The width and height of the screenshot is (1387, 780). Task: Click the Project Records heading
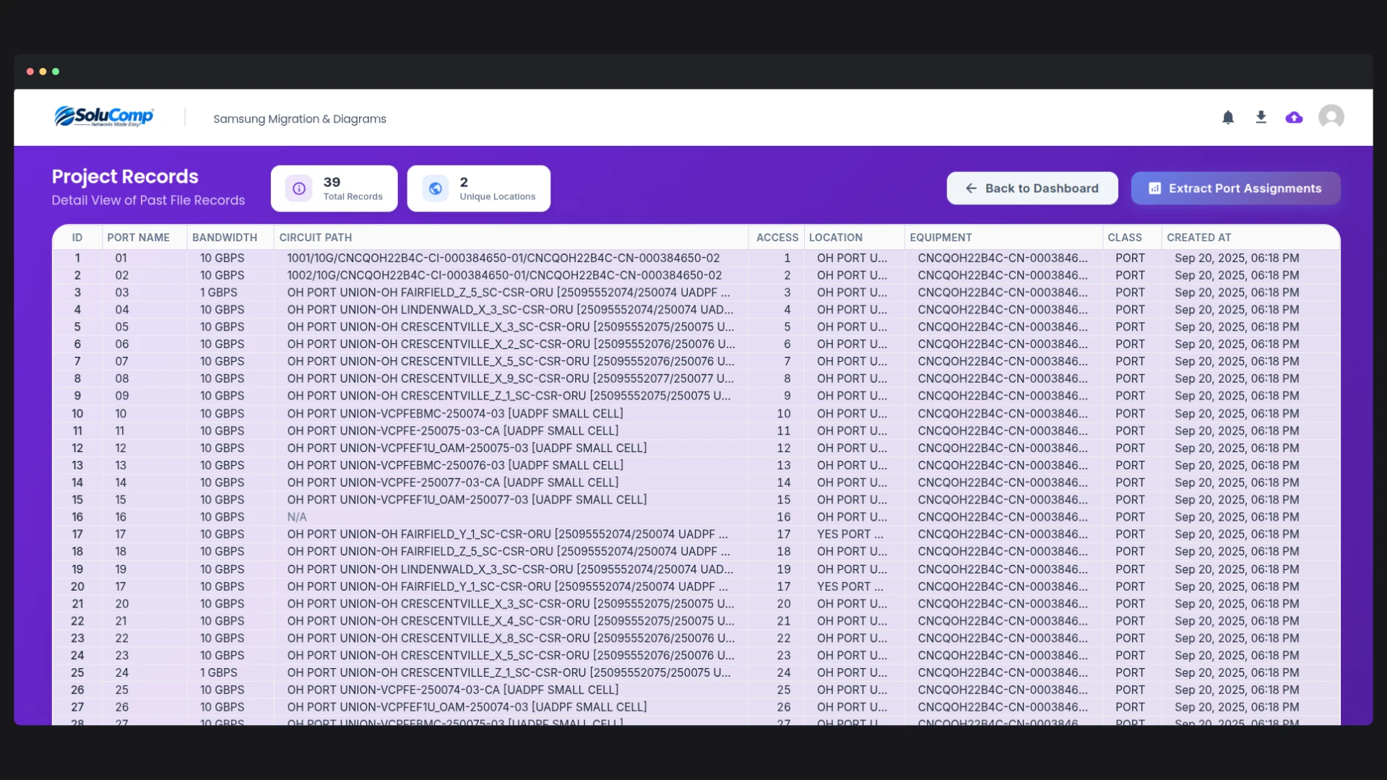[124, 177]
